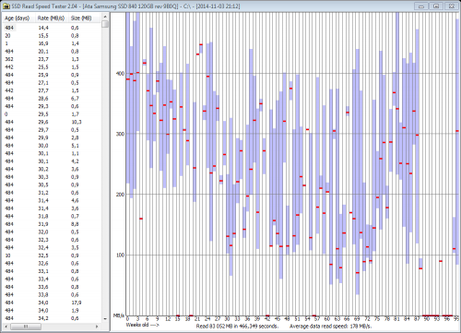
Task: Select the row with rate 31,9 and size 8,8
Action: tap(52, 224)
